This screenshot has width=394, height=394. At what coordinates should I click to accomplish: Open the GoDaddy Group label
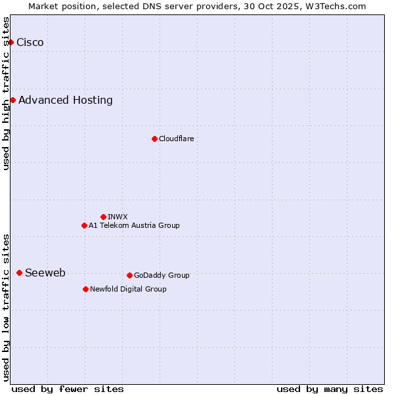(x=162, y=276)
